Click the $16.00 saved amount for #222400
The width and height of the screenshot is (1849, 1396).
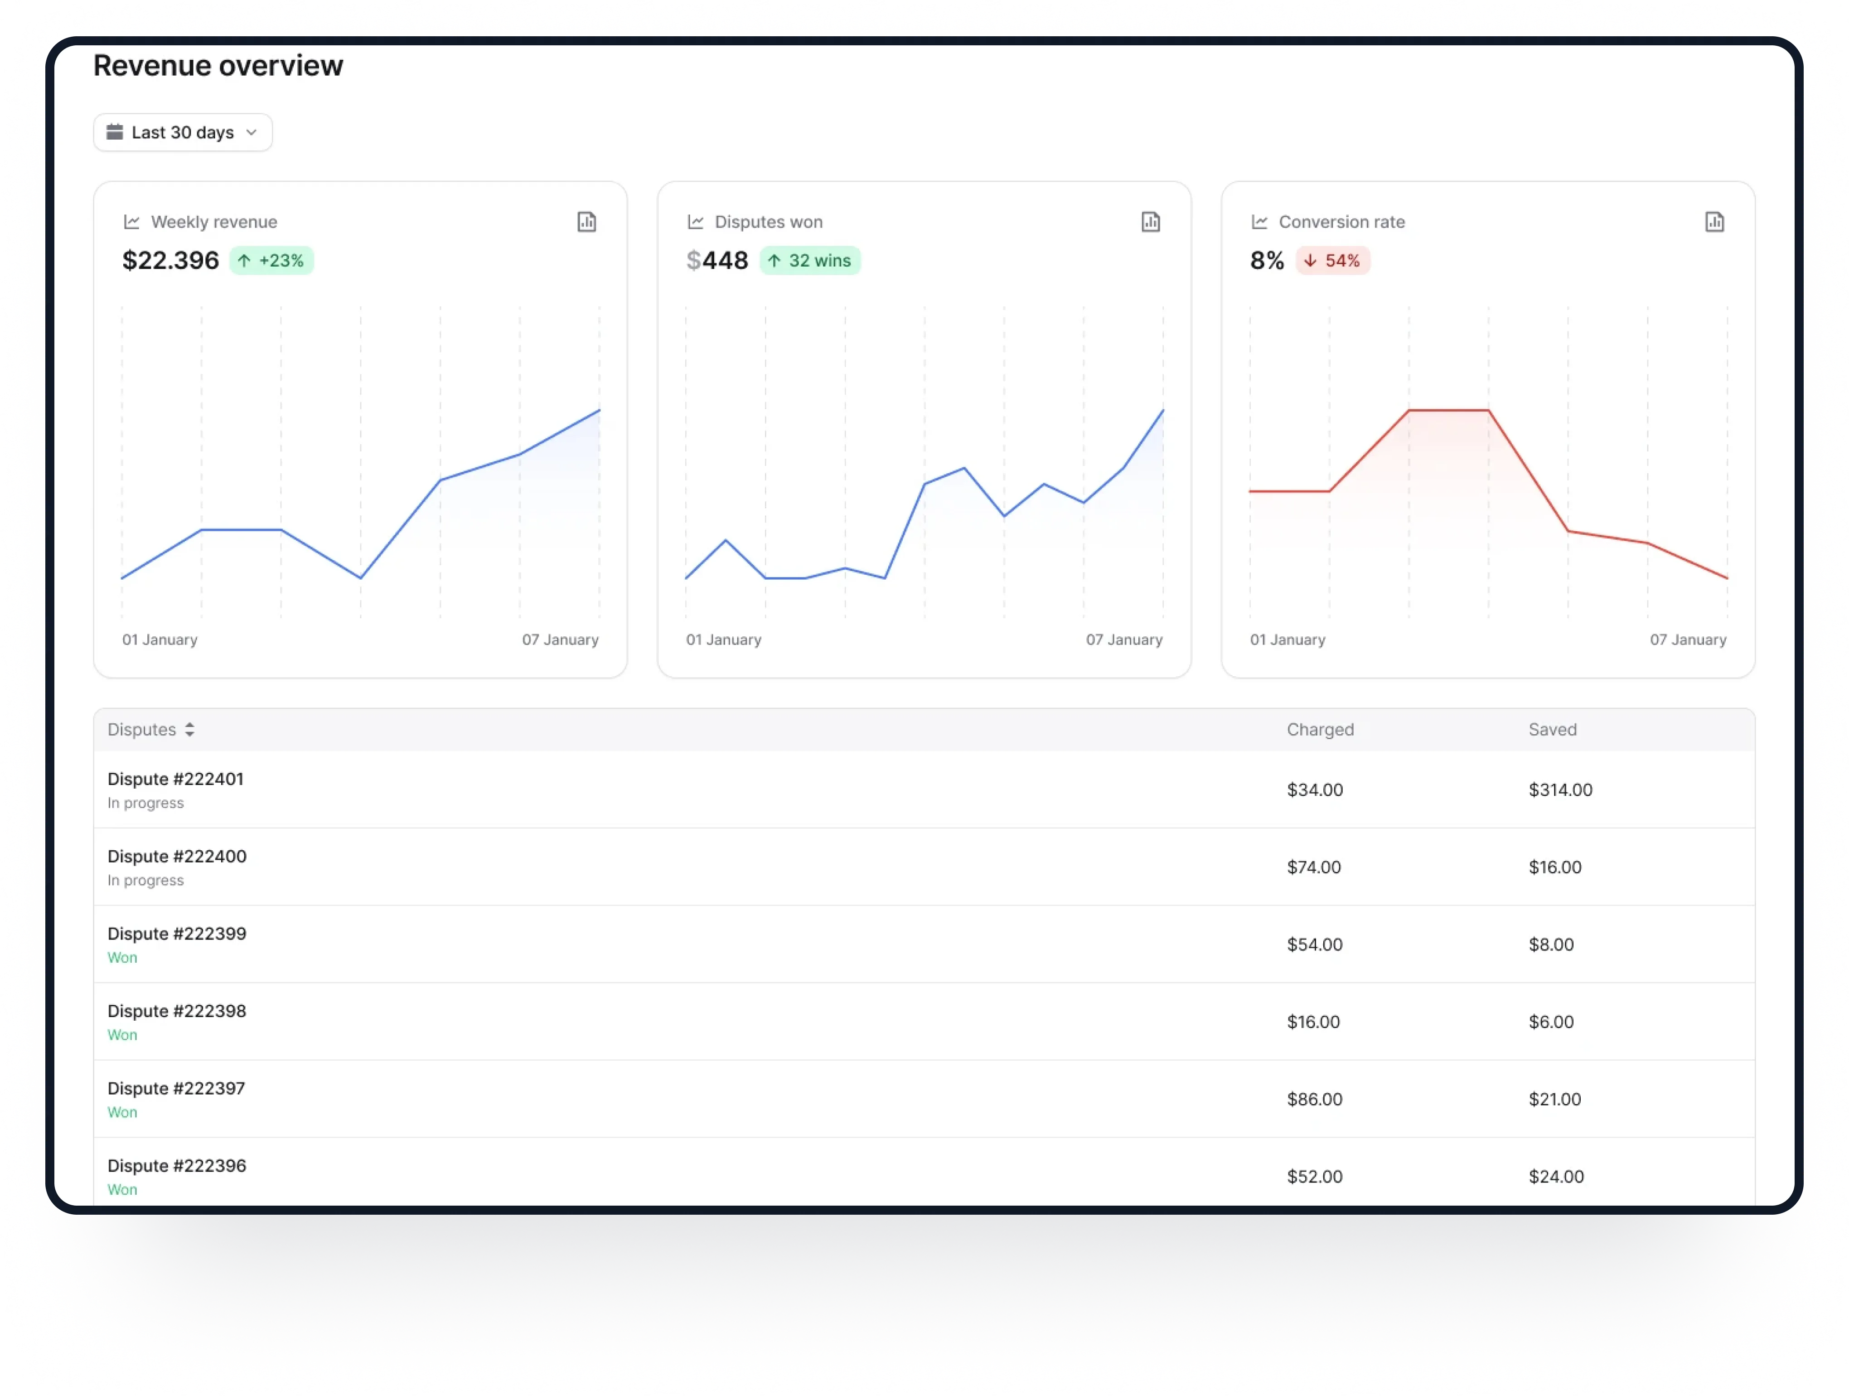point(1555,867)
